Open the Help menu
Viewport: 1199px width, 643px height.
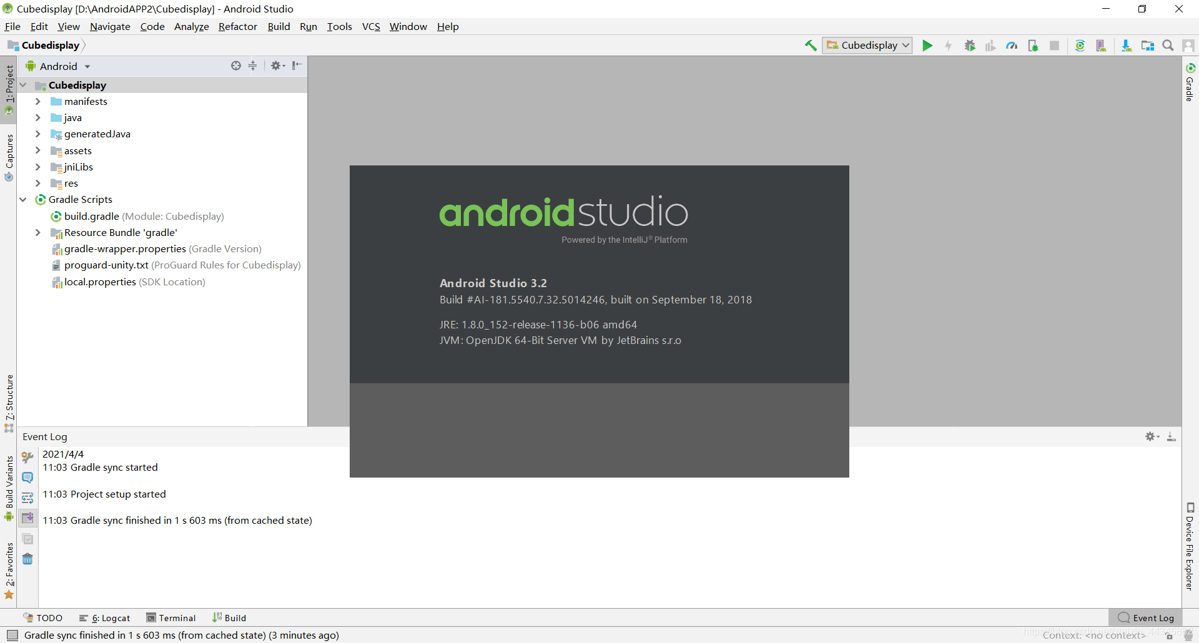point(448,26)
